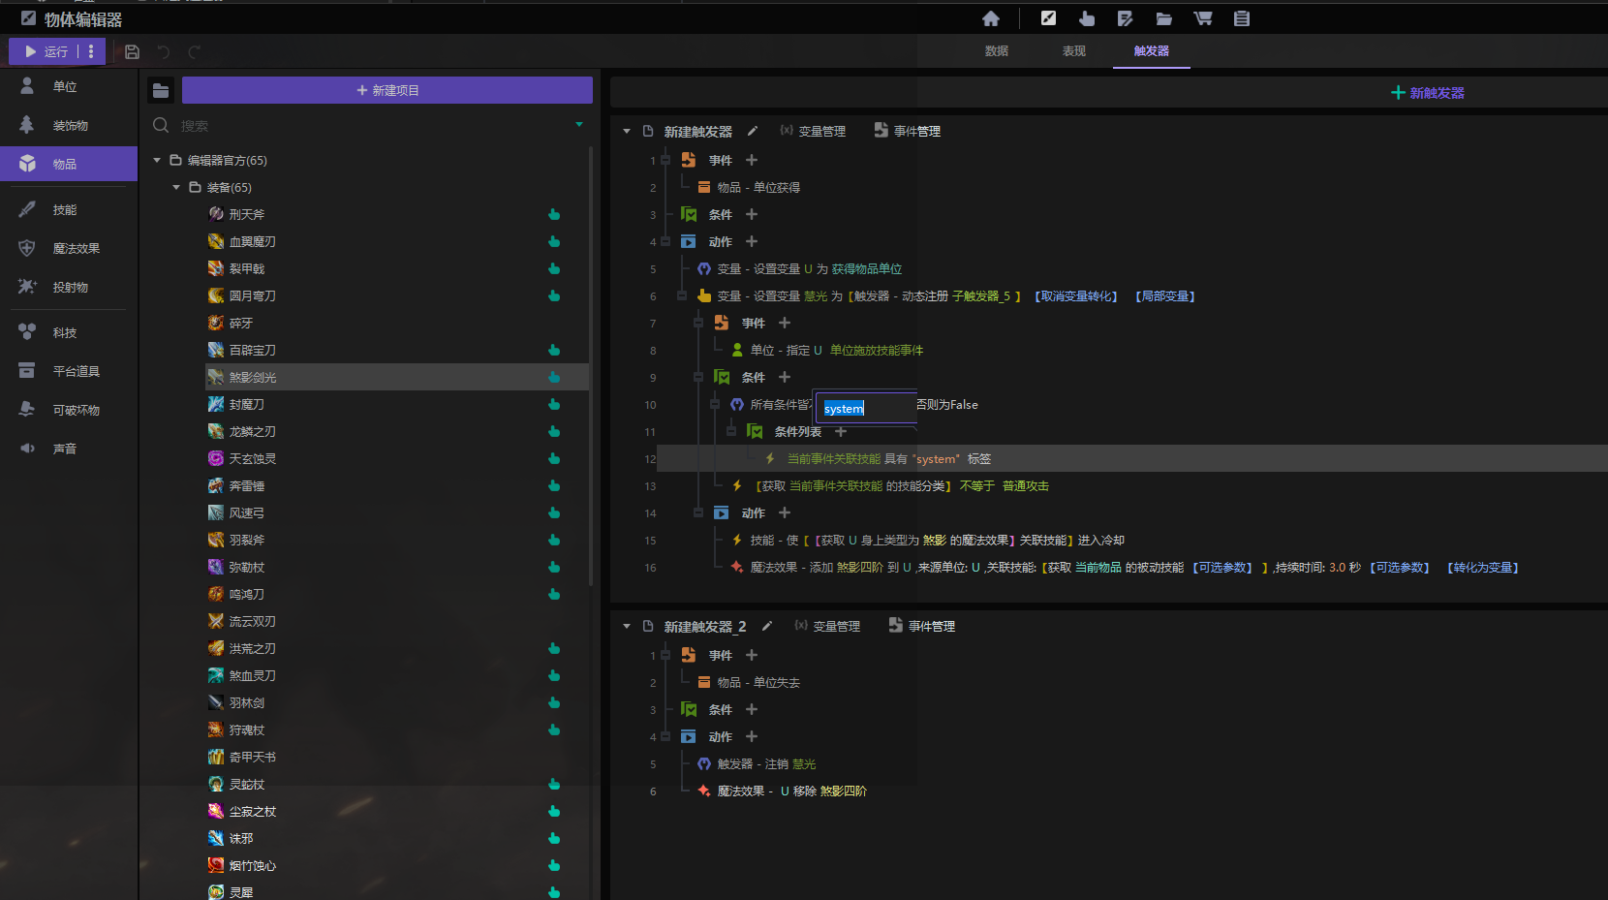Click the search magnifier icon

pos(161,125)
